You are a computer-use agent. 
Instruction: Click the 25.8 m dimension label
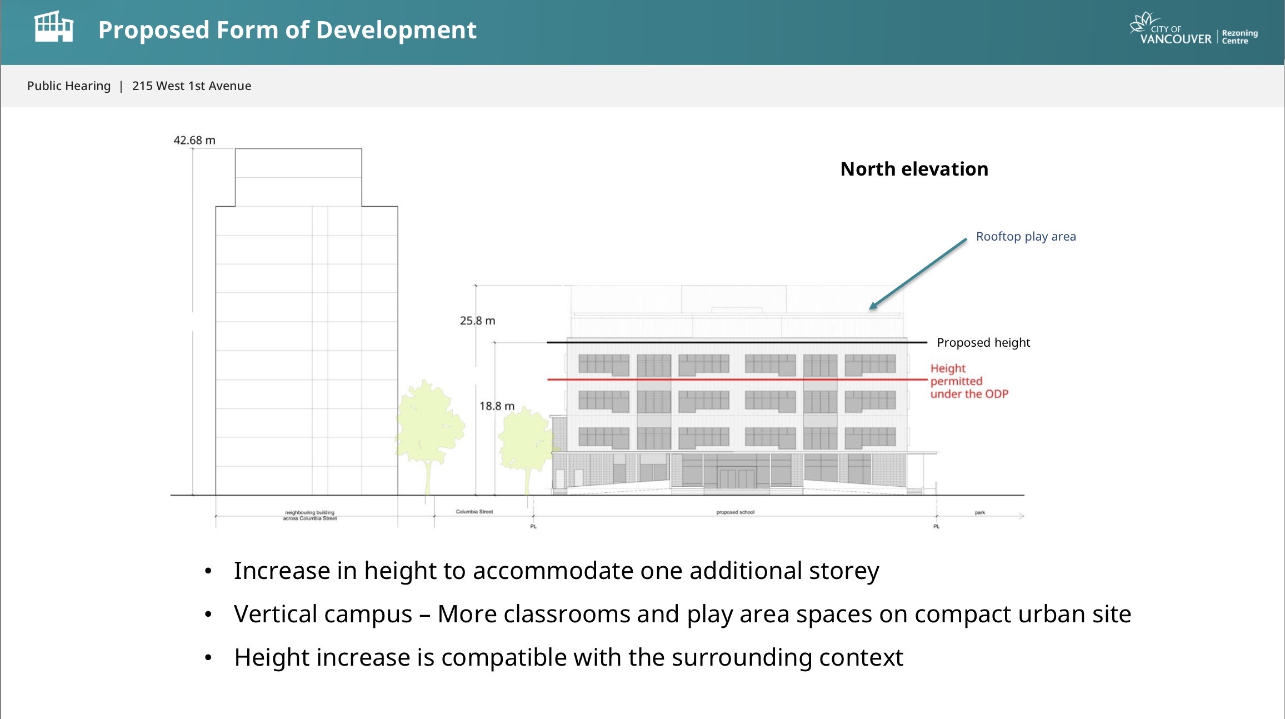click(477, 321)
